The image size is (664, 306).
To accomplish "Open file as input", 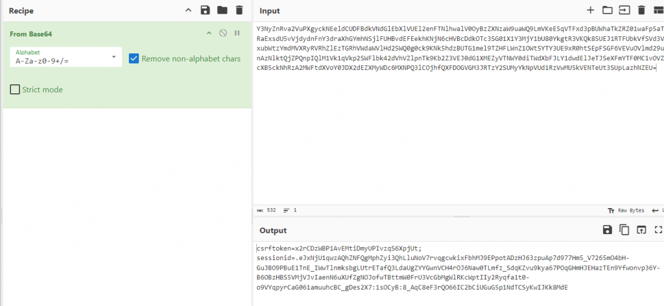I will click(624, 10).
